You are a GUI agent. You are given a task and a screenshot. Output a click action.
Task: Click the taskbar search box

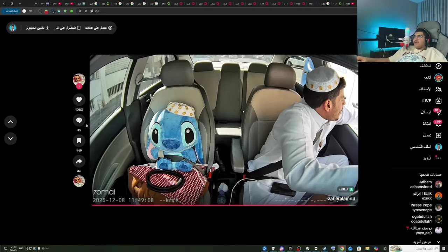pyautogui.click(x=414, y=248)
